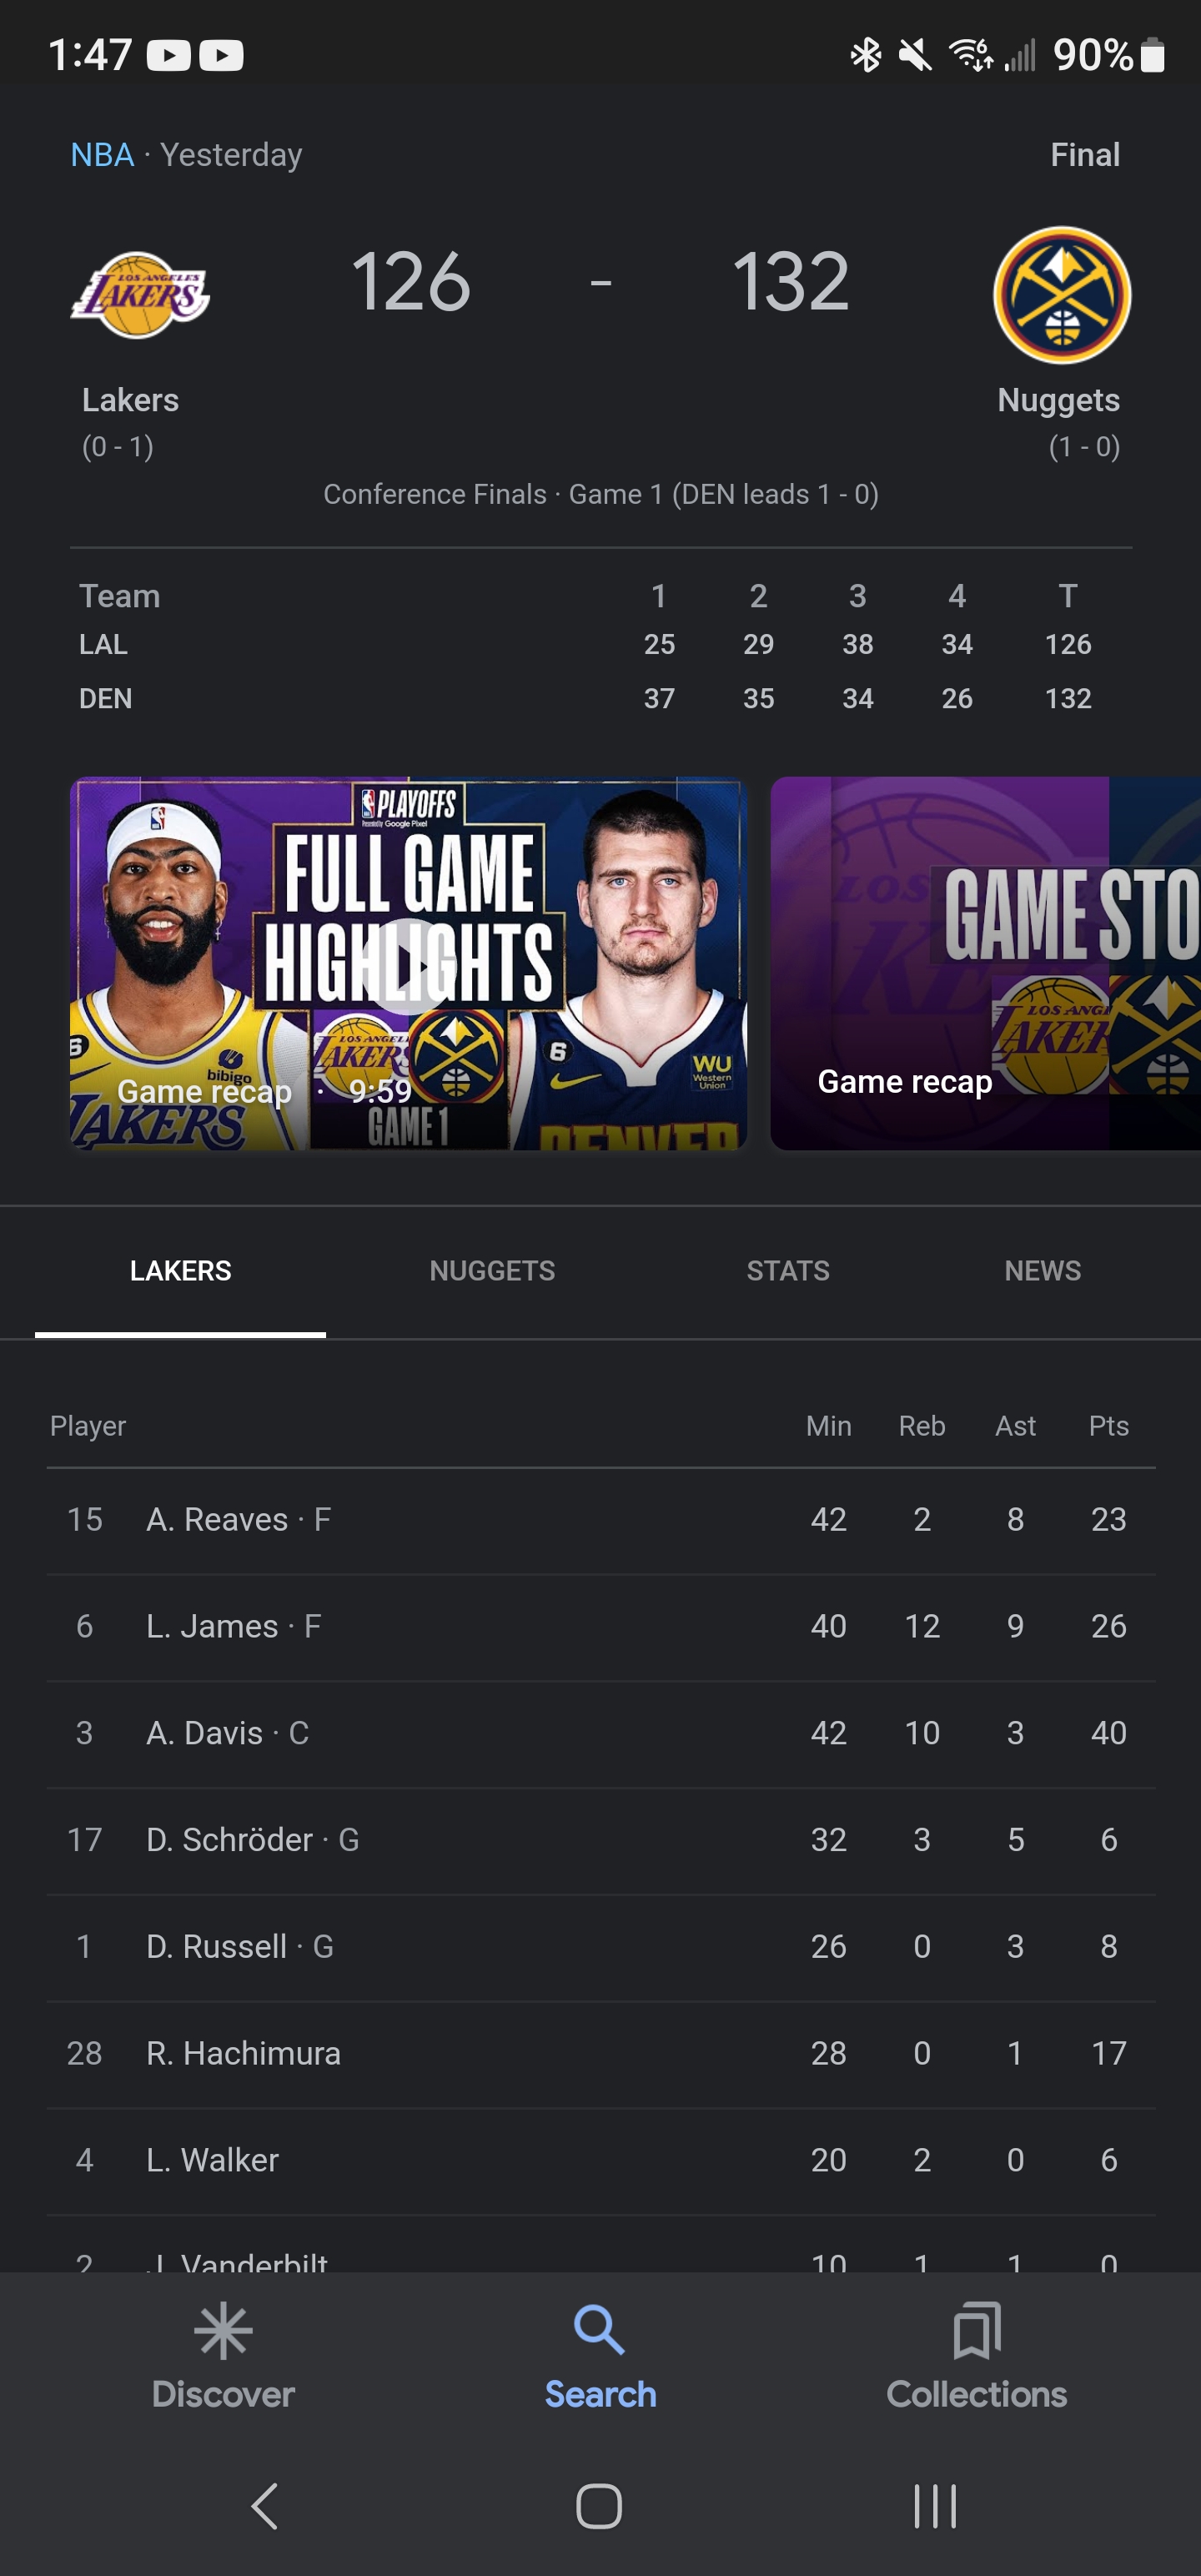Tap the Player column header
The width and height of the screenshot is (1201, 2576).
pos(88,1426)
